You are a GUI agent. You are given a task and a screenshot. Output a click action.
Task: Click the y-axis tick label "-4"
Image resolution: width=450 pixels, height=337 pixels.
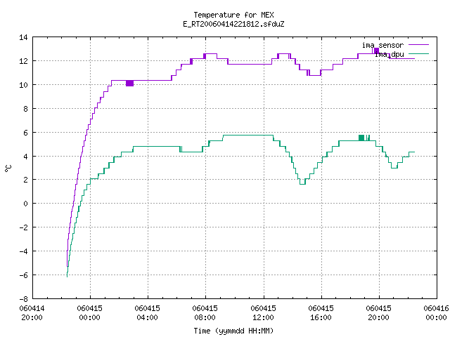click(23, 251)
